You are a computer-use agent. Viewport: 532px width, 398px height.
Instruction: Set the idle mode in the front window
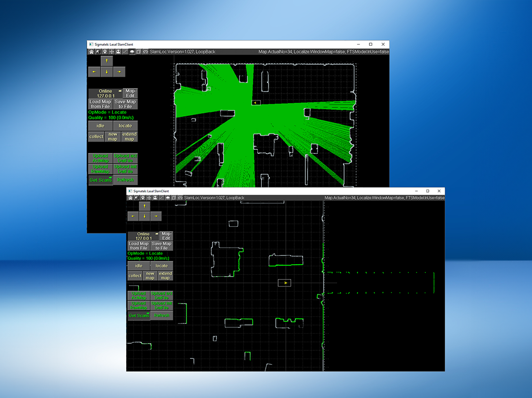(139, 266)
